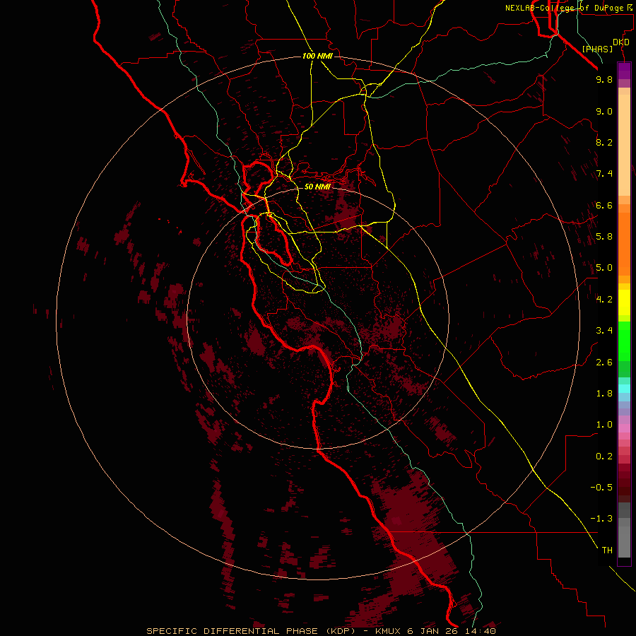Click the 9.8 value on the color scale

(604, 79)
